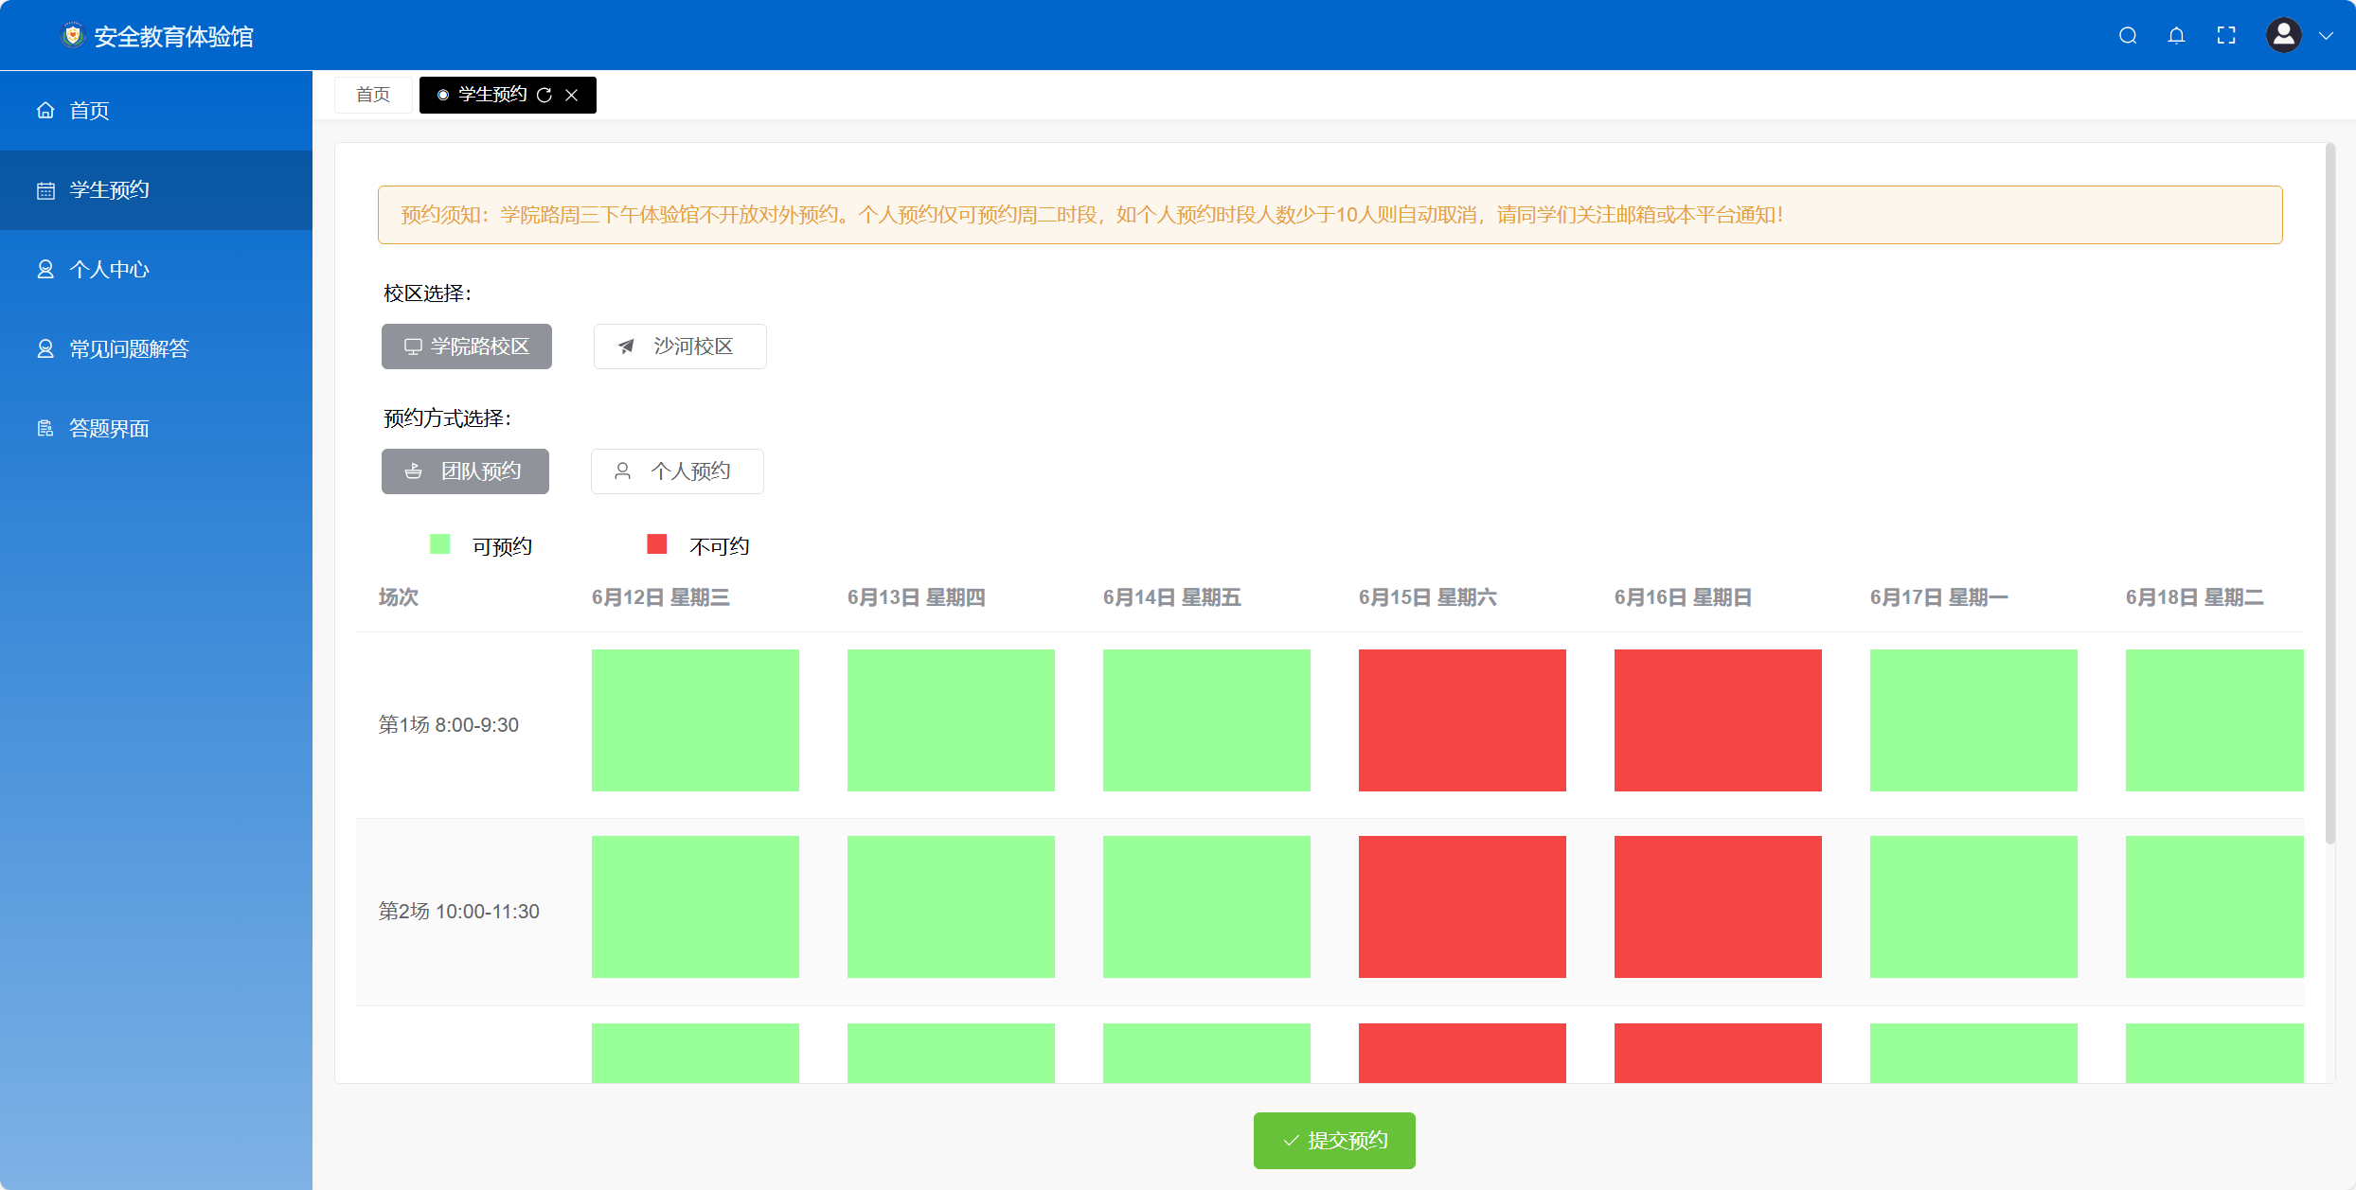The width and height of the screenshot is (2356, 1190).
Task: Click the search icon in header
Action: [2128, 36]
